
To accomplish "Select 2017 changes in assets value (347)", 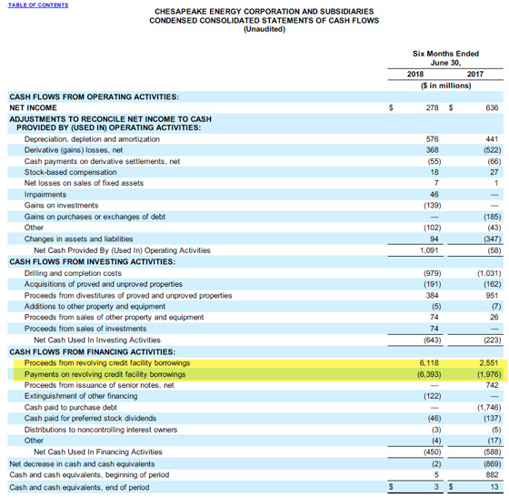I will pos(493,239).
